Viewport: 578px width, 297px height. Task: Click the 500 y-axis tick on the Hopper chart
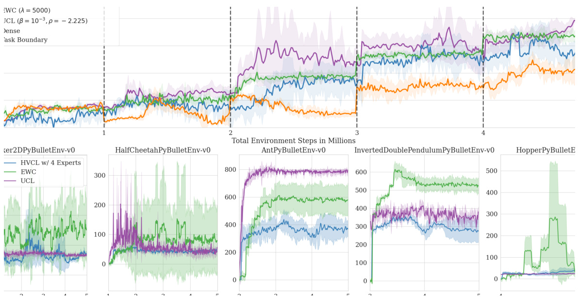(x=492, y=171)
